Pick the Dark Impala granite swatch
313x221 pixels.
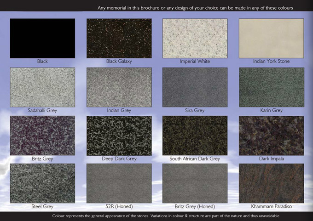(x=272, y=136)
